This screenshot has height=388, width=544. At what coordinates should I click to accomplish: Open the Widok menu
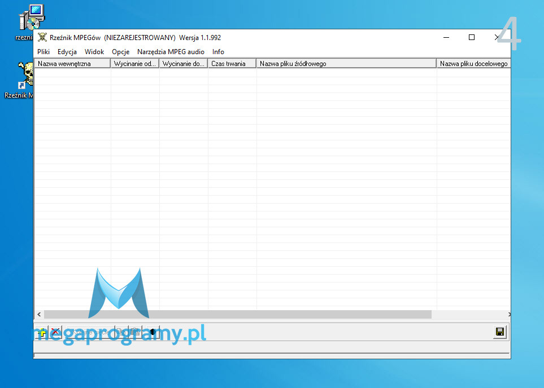coord(94,52)
